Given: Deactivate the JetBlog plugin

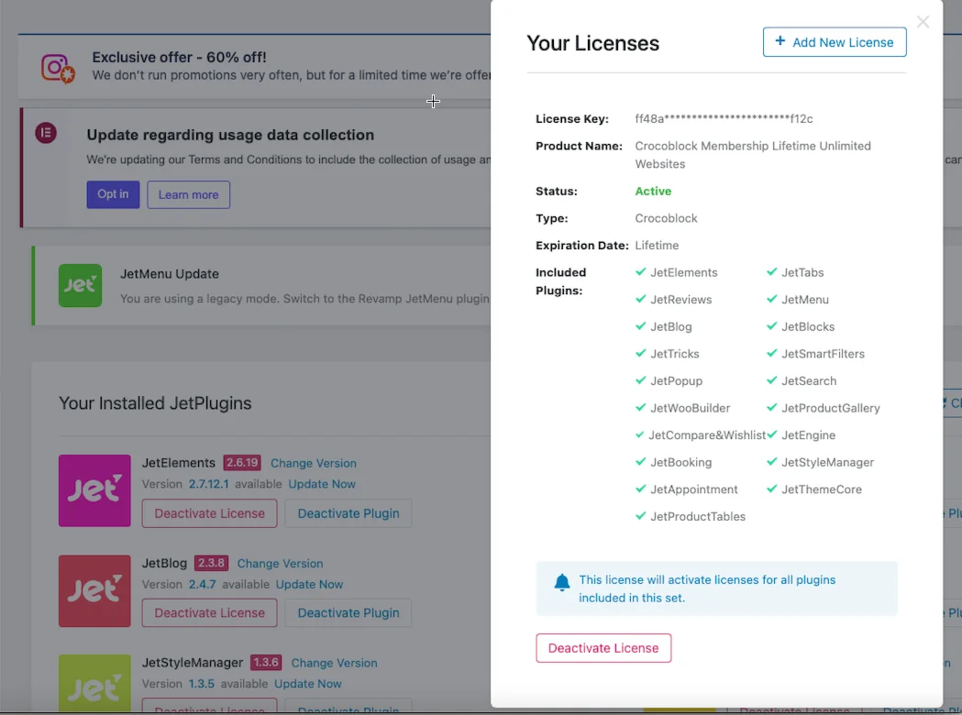Looking at the screenshot, I should [x=348, y=613].
